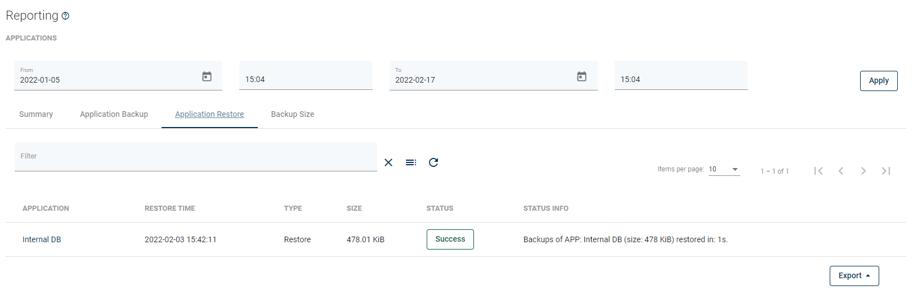This screenshot has width=913, height=290.
Task: Open the From date calendar picker
Action: click(207, 76)
